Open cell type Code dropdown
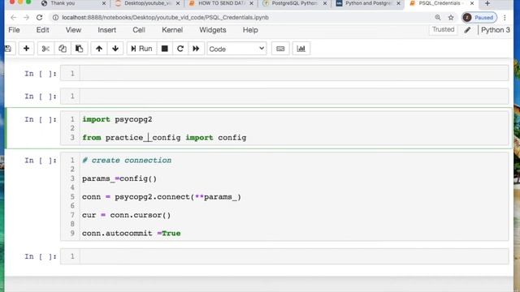 (236, 49)
